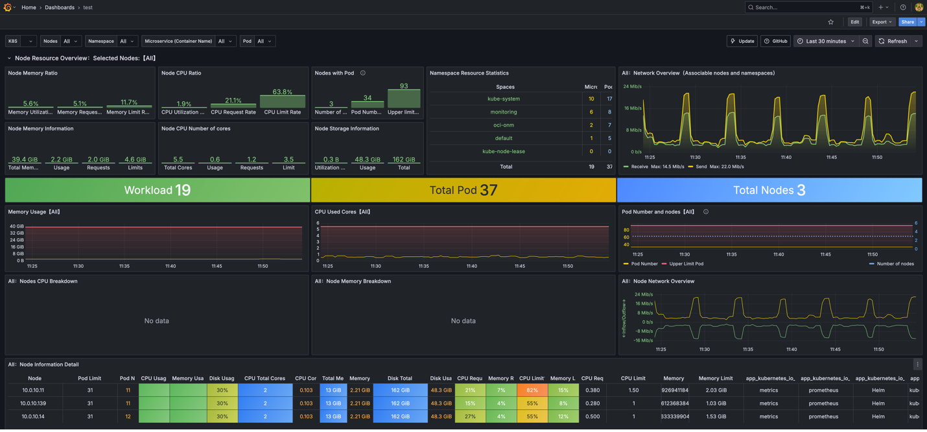Screen dimensions: 927x432
Task: Click the Edit button
Action: 855,21
